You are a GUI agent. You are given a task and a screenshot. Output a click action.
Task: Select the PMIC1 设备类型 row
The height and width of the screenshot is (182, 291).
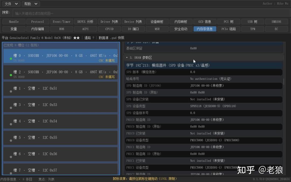tap(204, 167)
